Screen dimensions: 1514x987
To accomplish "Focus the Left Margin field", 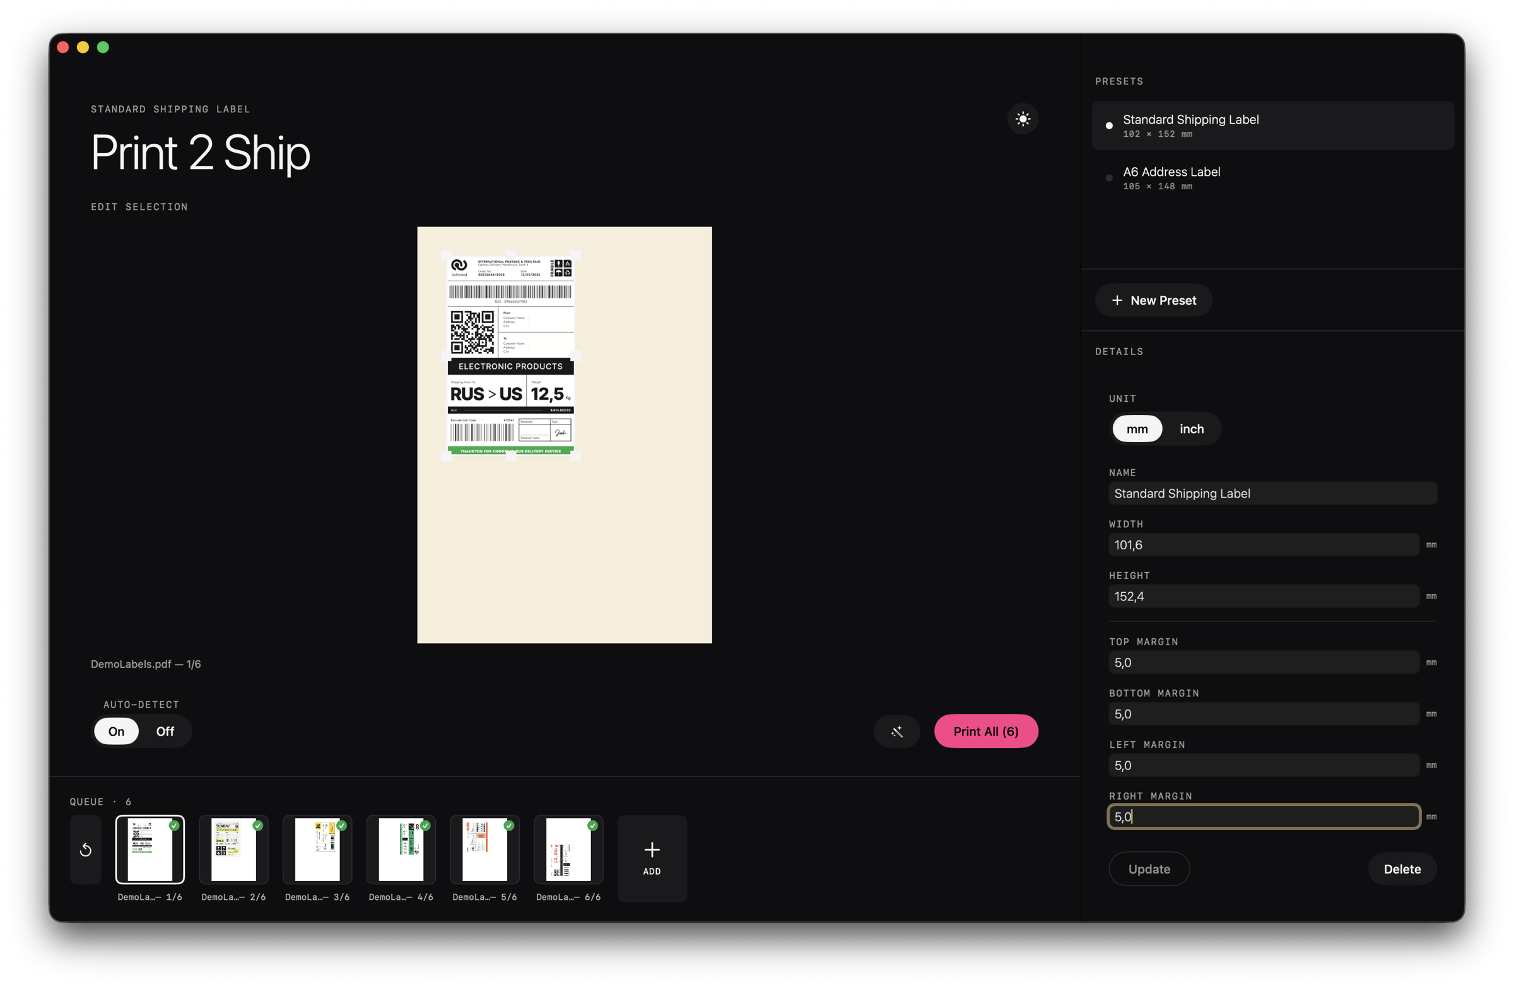I will pos(1264,766).
